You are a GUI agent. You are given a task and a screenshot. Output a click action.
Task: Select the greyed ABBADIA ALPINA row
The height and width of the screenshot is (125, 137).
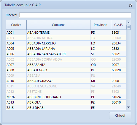[x=66, y=38]
